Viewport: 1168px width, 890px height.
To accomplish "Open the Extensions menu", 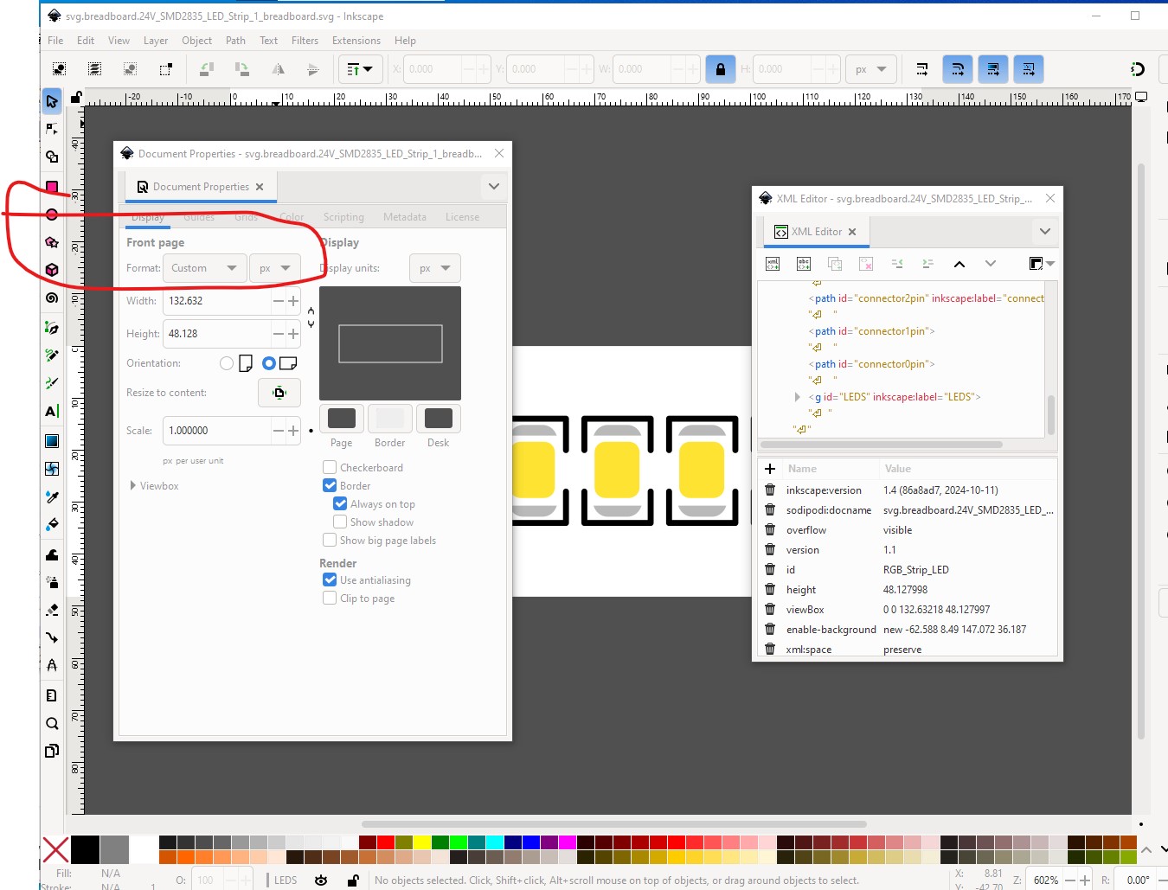I will 356,41.
